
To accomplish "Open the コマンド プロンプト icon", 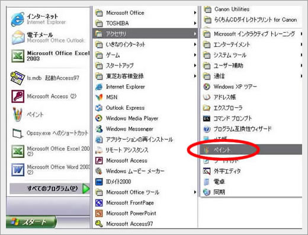I will point(207,119).
